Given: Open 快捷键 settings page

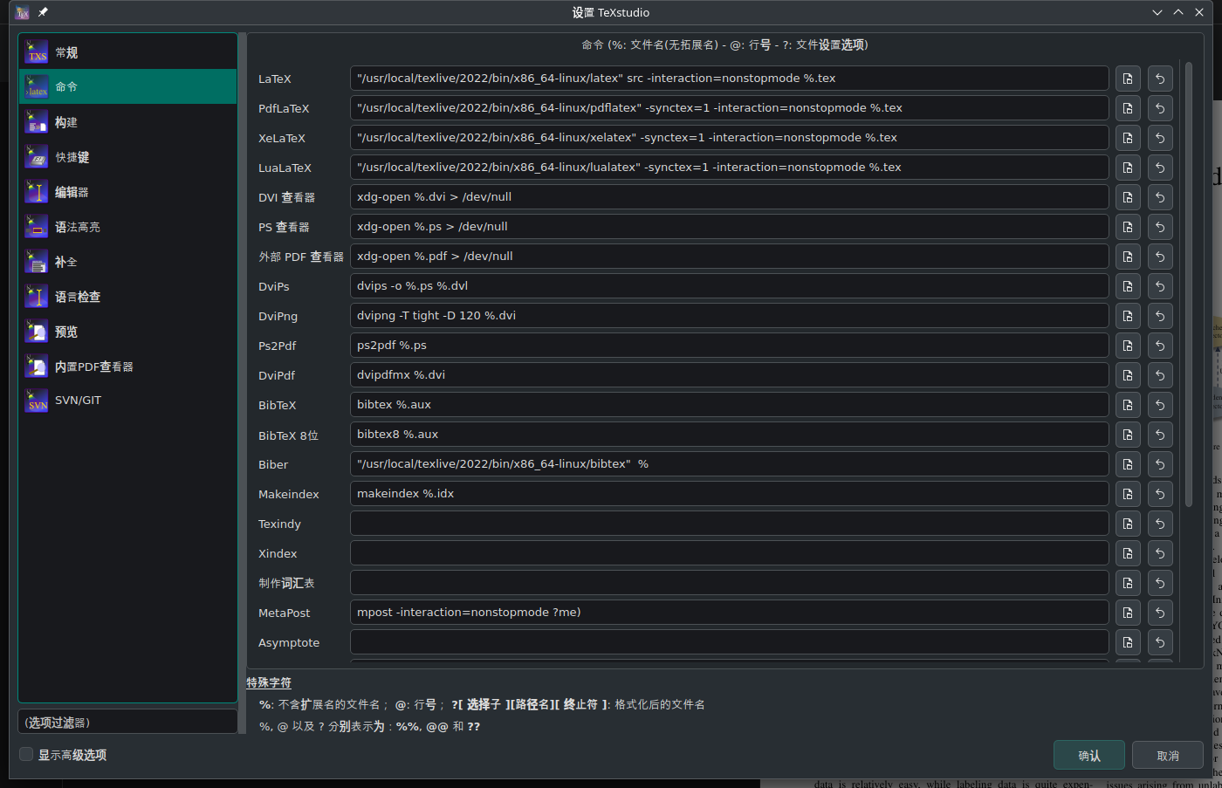Looking at the screenshot, I should click(128, 157).
